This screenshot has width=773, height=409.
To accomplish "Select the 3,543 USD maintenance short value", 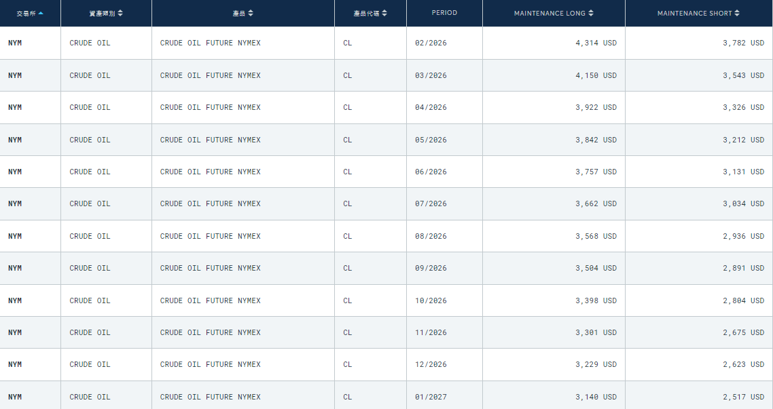I will click(x=743, y=75).
